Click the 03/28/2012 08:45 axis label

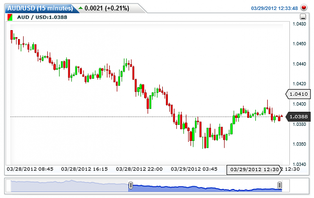(30, 169)
